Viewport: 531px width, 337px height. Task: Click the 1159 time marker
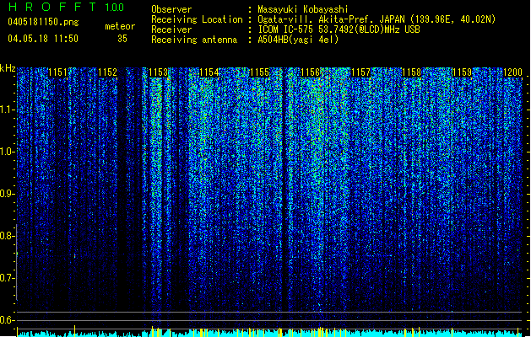(462, 72)
